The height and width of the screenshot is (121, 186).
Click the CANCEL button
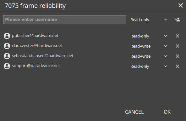(134, 112)
